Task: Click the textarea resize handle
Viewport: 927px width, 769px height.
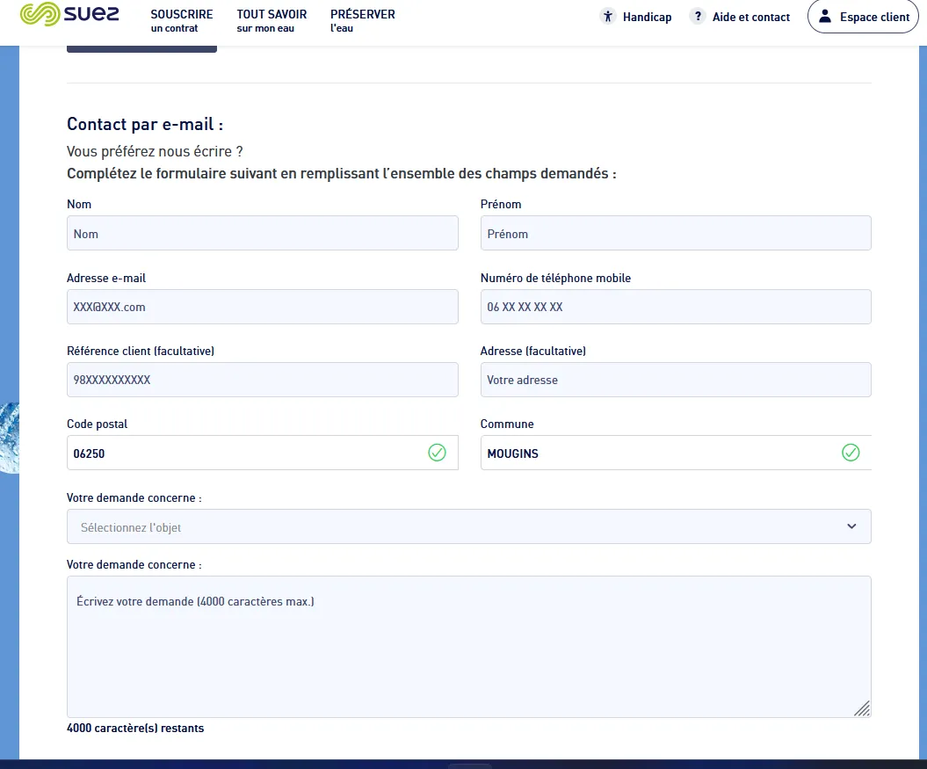Action: [862, 708]
